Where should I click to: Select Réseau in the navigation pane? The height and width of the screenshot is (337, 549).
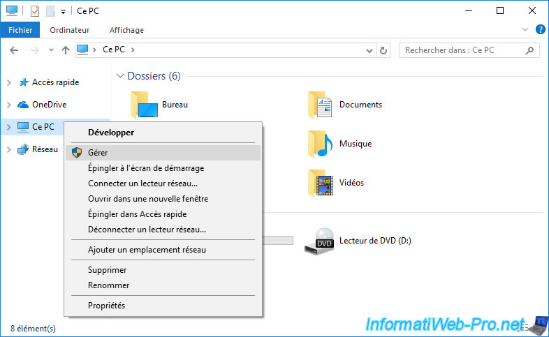point(45,149)
